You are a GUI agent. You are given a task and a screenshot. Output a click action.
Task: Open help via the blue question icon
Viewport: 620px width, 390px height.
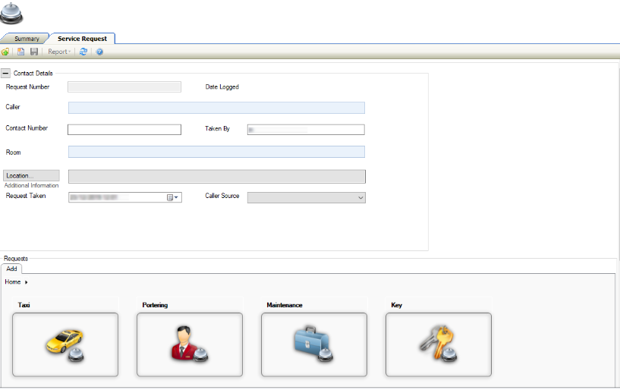point(99,52)
